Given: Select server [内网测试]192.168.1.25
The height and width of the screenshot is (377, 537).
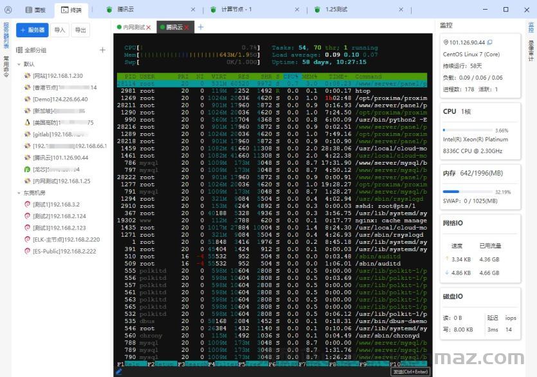Looking at the screenshot, I should click(x=62, y=181).
